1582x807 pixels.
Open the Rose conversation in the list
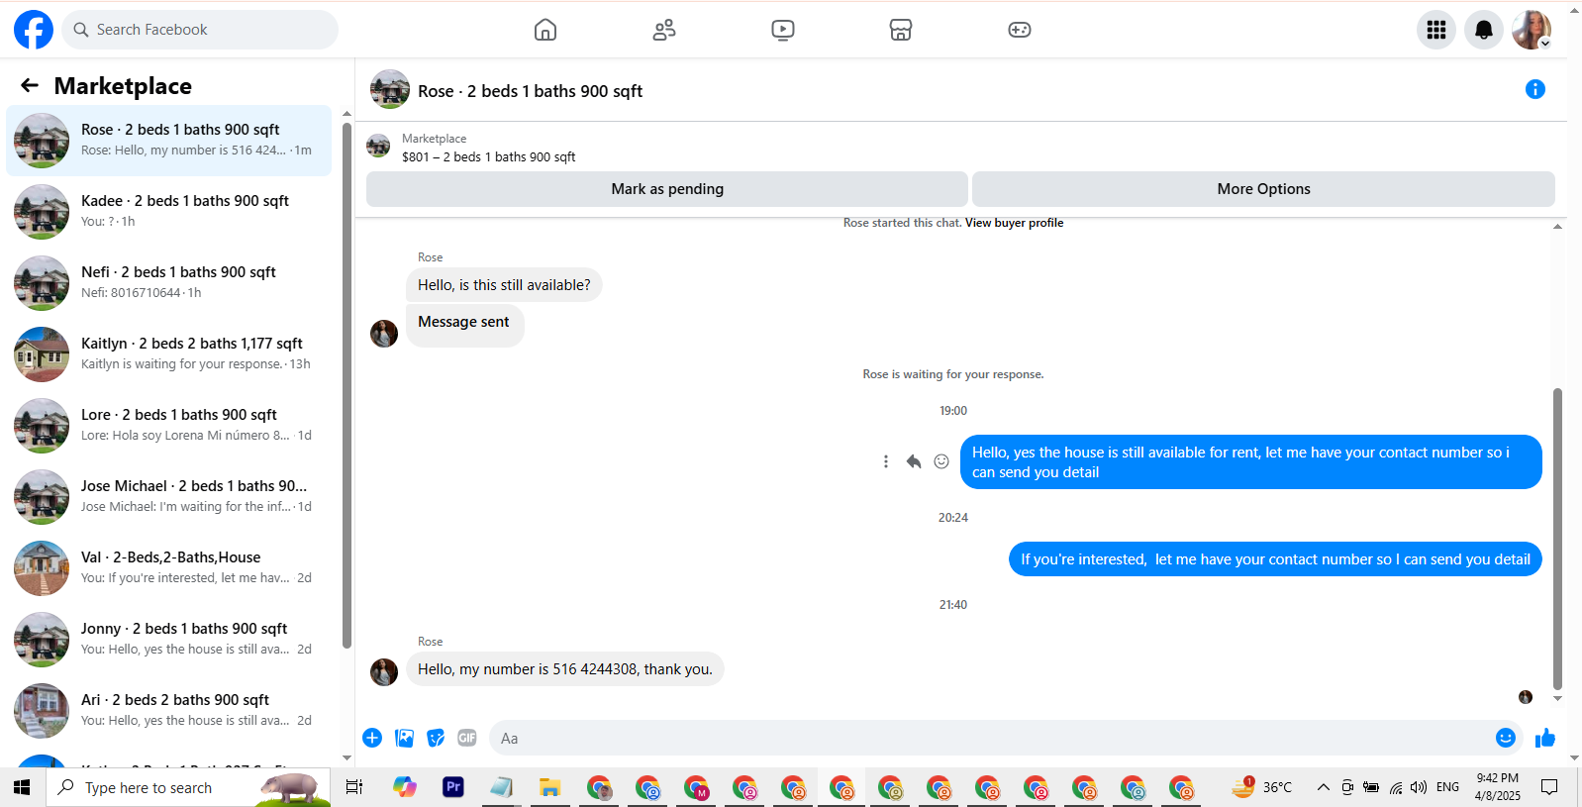coord(169,141)
